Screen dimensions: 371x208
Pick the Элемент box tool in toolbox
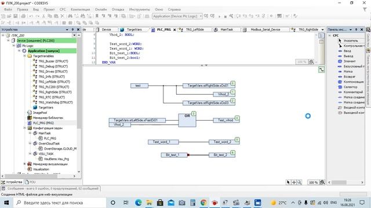(347, 61)
